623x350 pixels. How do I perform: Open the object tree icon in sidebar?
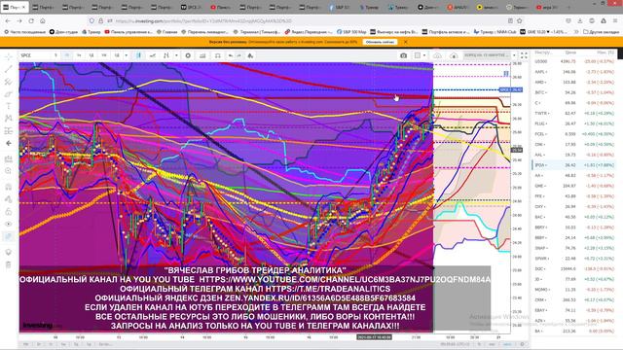(9, 236)
